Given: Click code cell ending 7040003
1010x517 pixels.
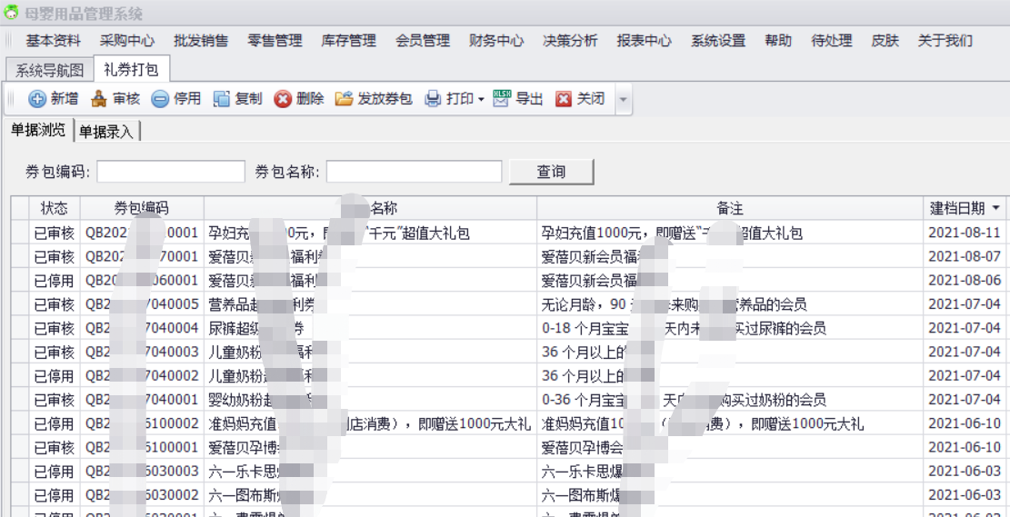Looking at the screenshot, I should coord(142,353).
